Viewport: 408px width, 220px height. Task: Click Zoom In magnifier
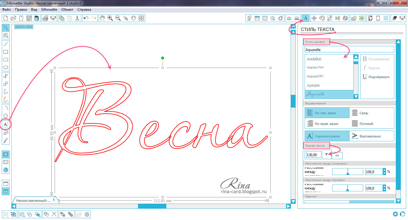pyautogui.click(x=110, y=18)
